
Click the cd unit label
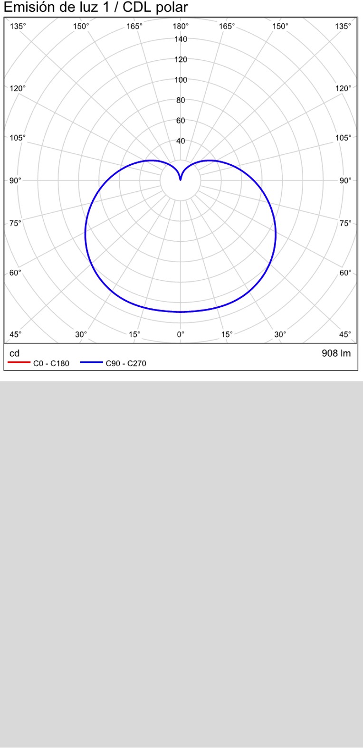pyautogui.click(x=15, y=353)
